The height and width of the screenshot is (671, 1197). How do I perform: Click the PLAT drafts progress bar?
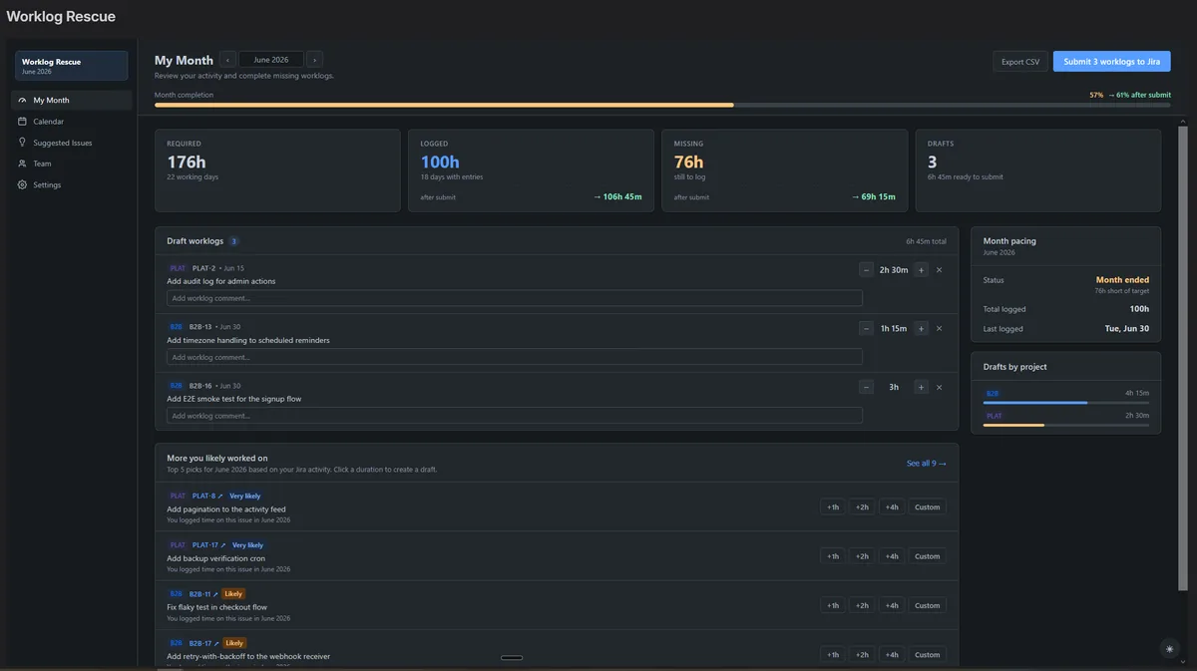tap(1066, 425)
